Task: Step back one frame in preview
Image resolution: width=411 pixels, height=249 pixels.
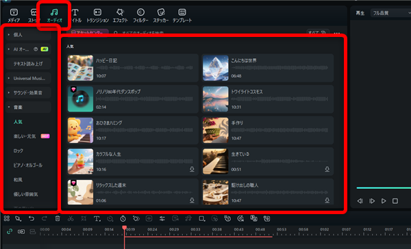Action: point(360,201)
